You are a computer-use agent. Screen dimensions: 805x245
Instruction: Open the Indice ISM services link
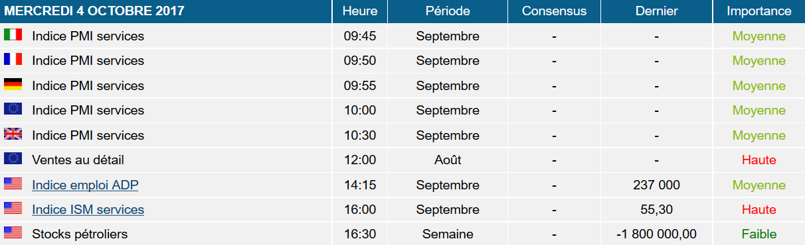[x=88, y=210]
